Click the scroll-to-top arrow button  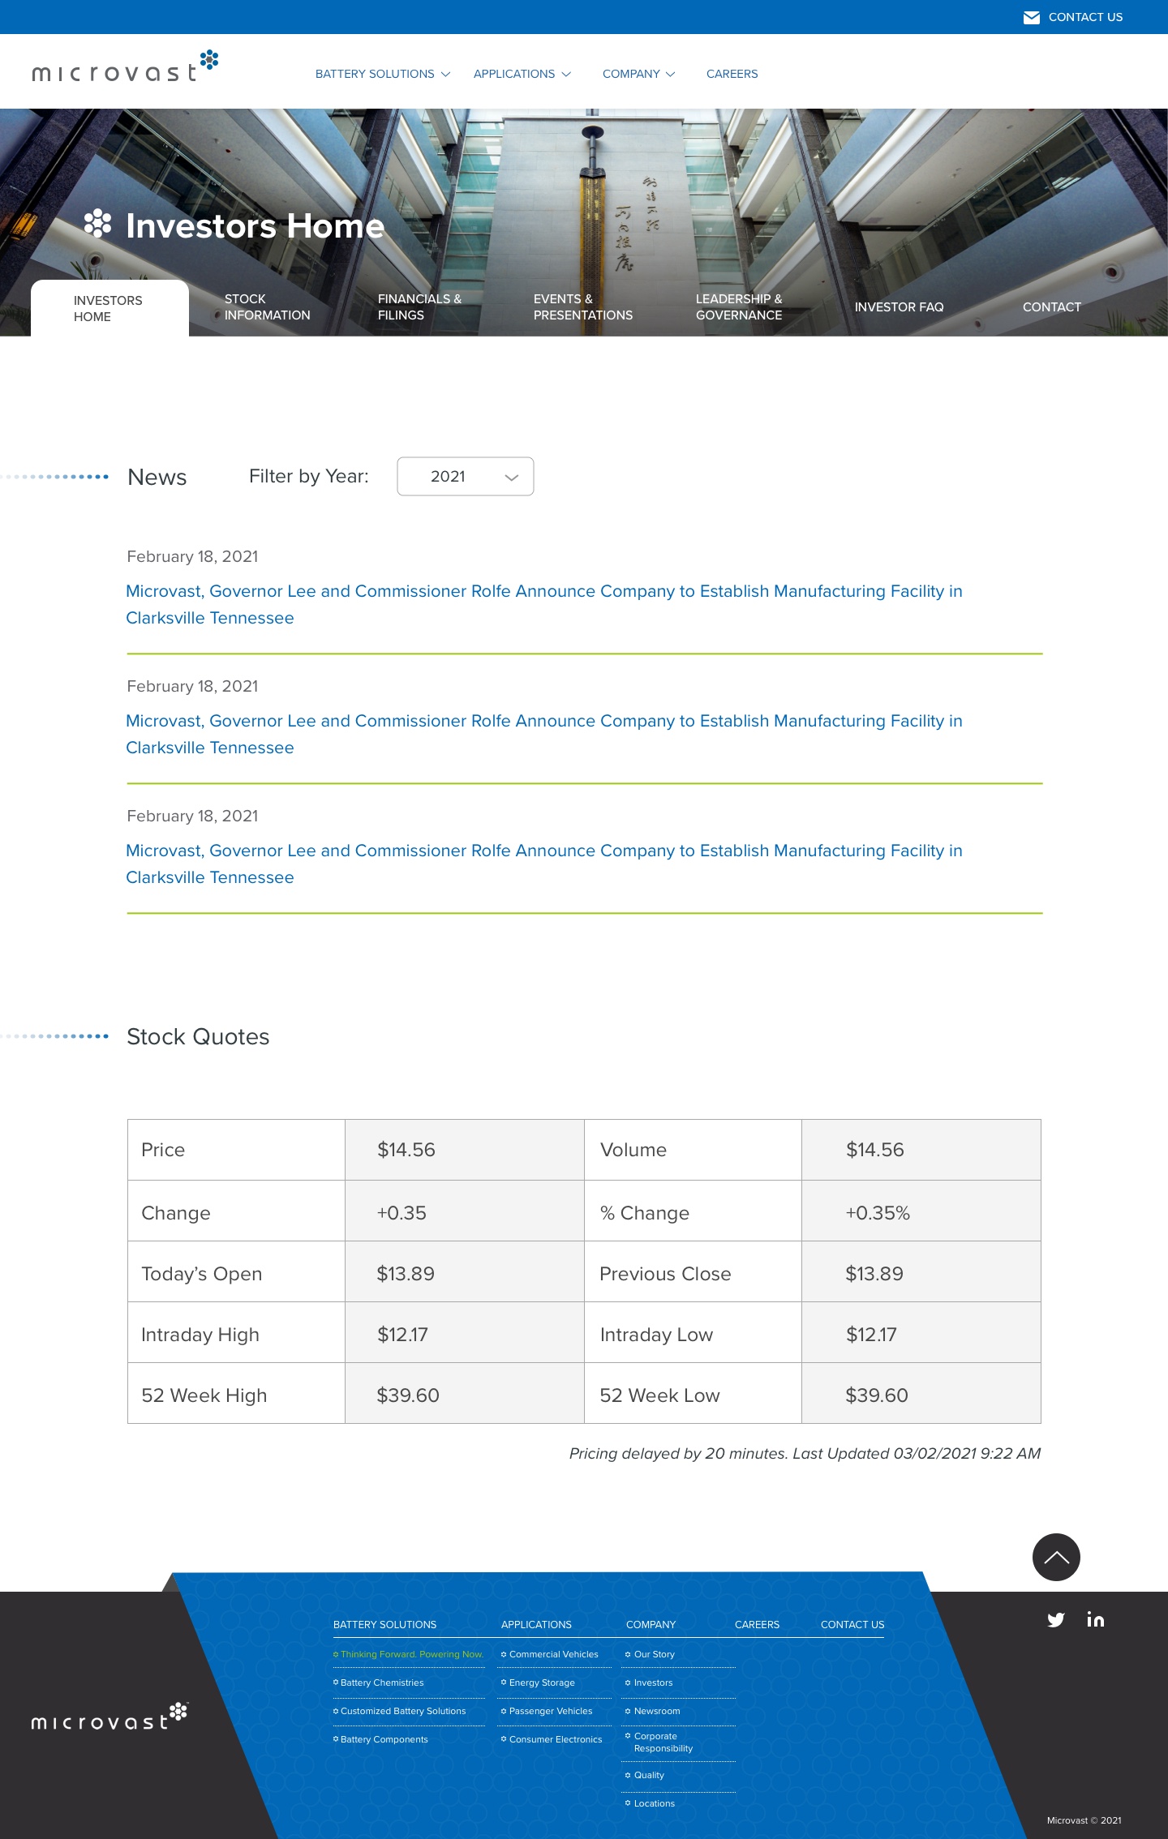[x=1056, y=1557]
